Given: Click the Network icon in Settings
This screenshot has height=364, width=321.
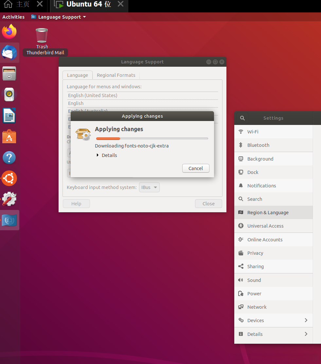Looking at the screenshot, I should tap(241, 307).
